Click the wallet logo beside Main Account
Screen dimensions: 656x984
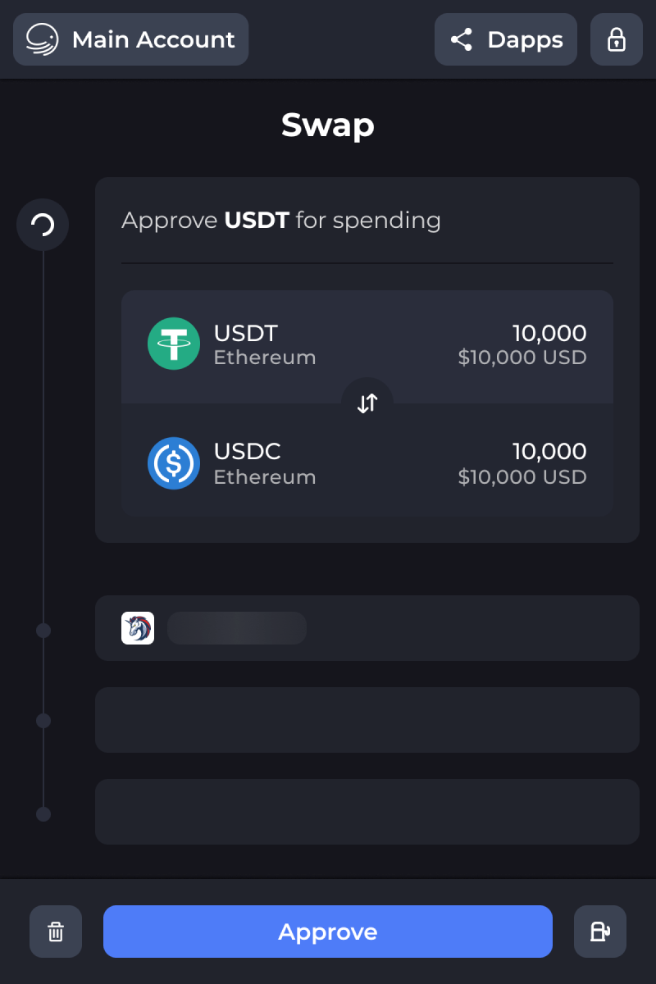click(x=42, y=39)
